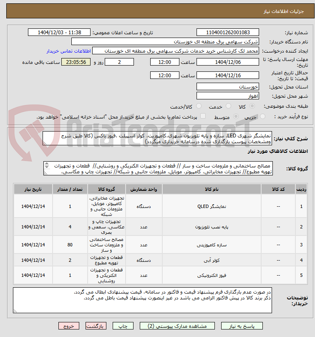Click unit دستگاه in نمایشگر QLED row
Image resolution: width=315 pixels, height=337 pixels.
[x=144, y=206]
